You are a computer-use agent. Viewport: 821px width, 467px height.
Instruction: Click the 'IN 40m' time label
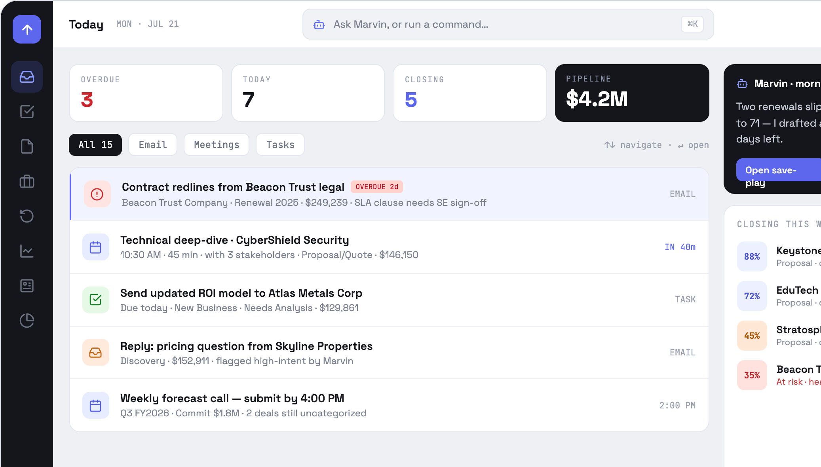pyautogui.click(x=680, y=247)
